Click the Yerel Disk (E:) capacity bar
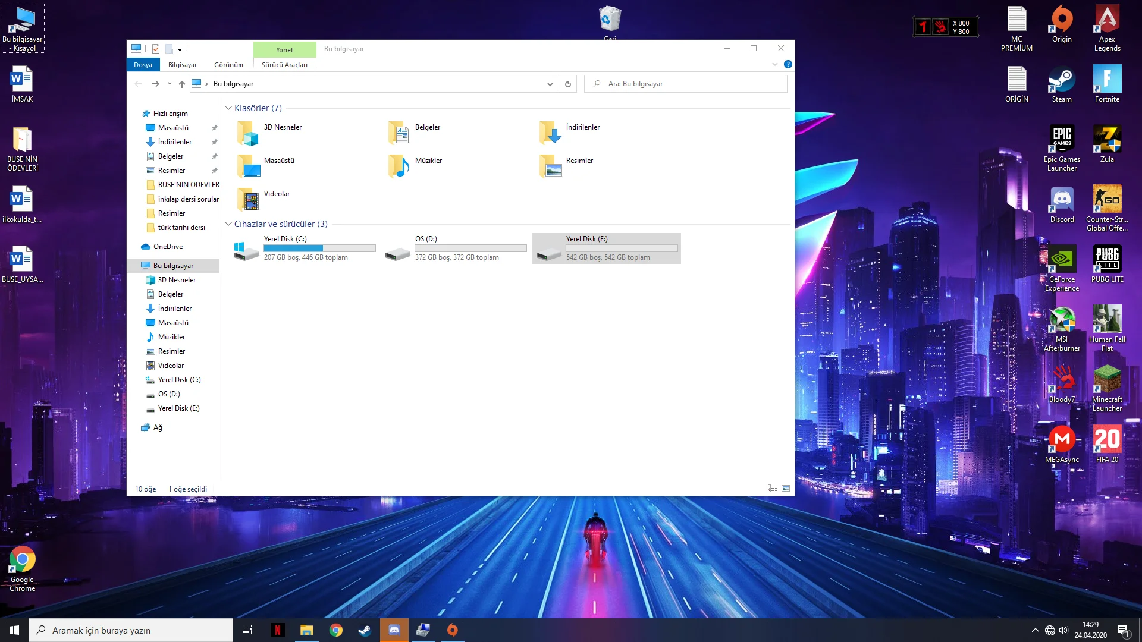This screenshot has width=1142, height=642. pyautogui.click(x=621, y=248)
